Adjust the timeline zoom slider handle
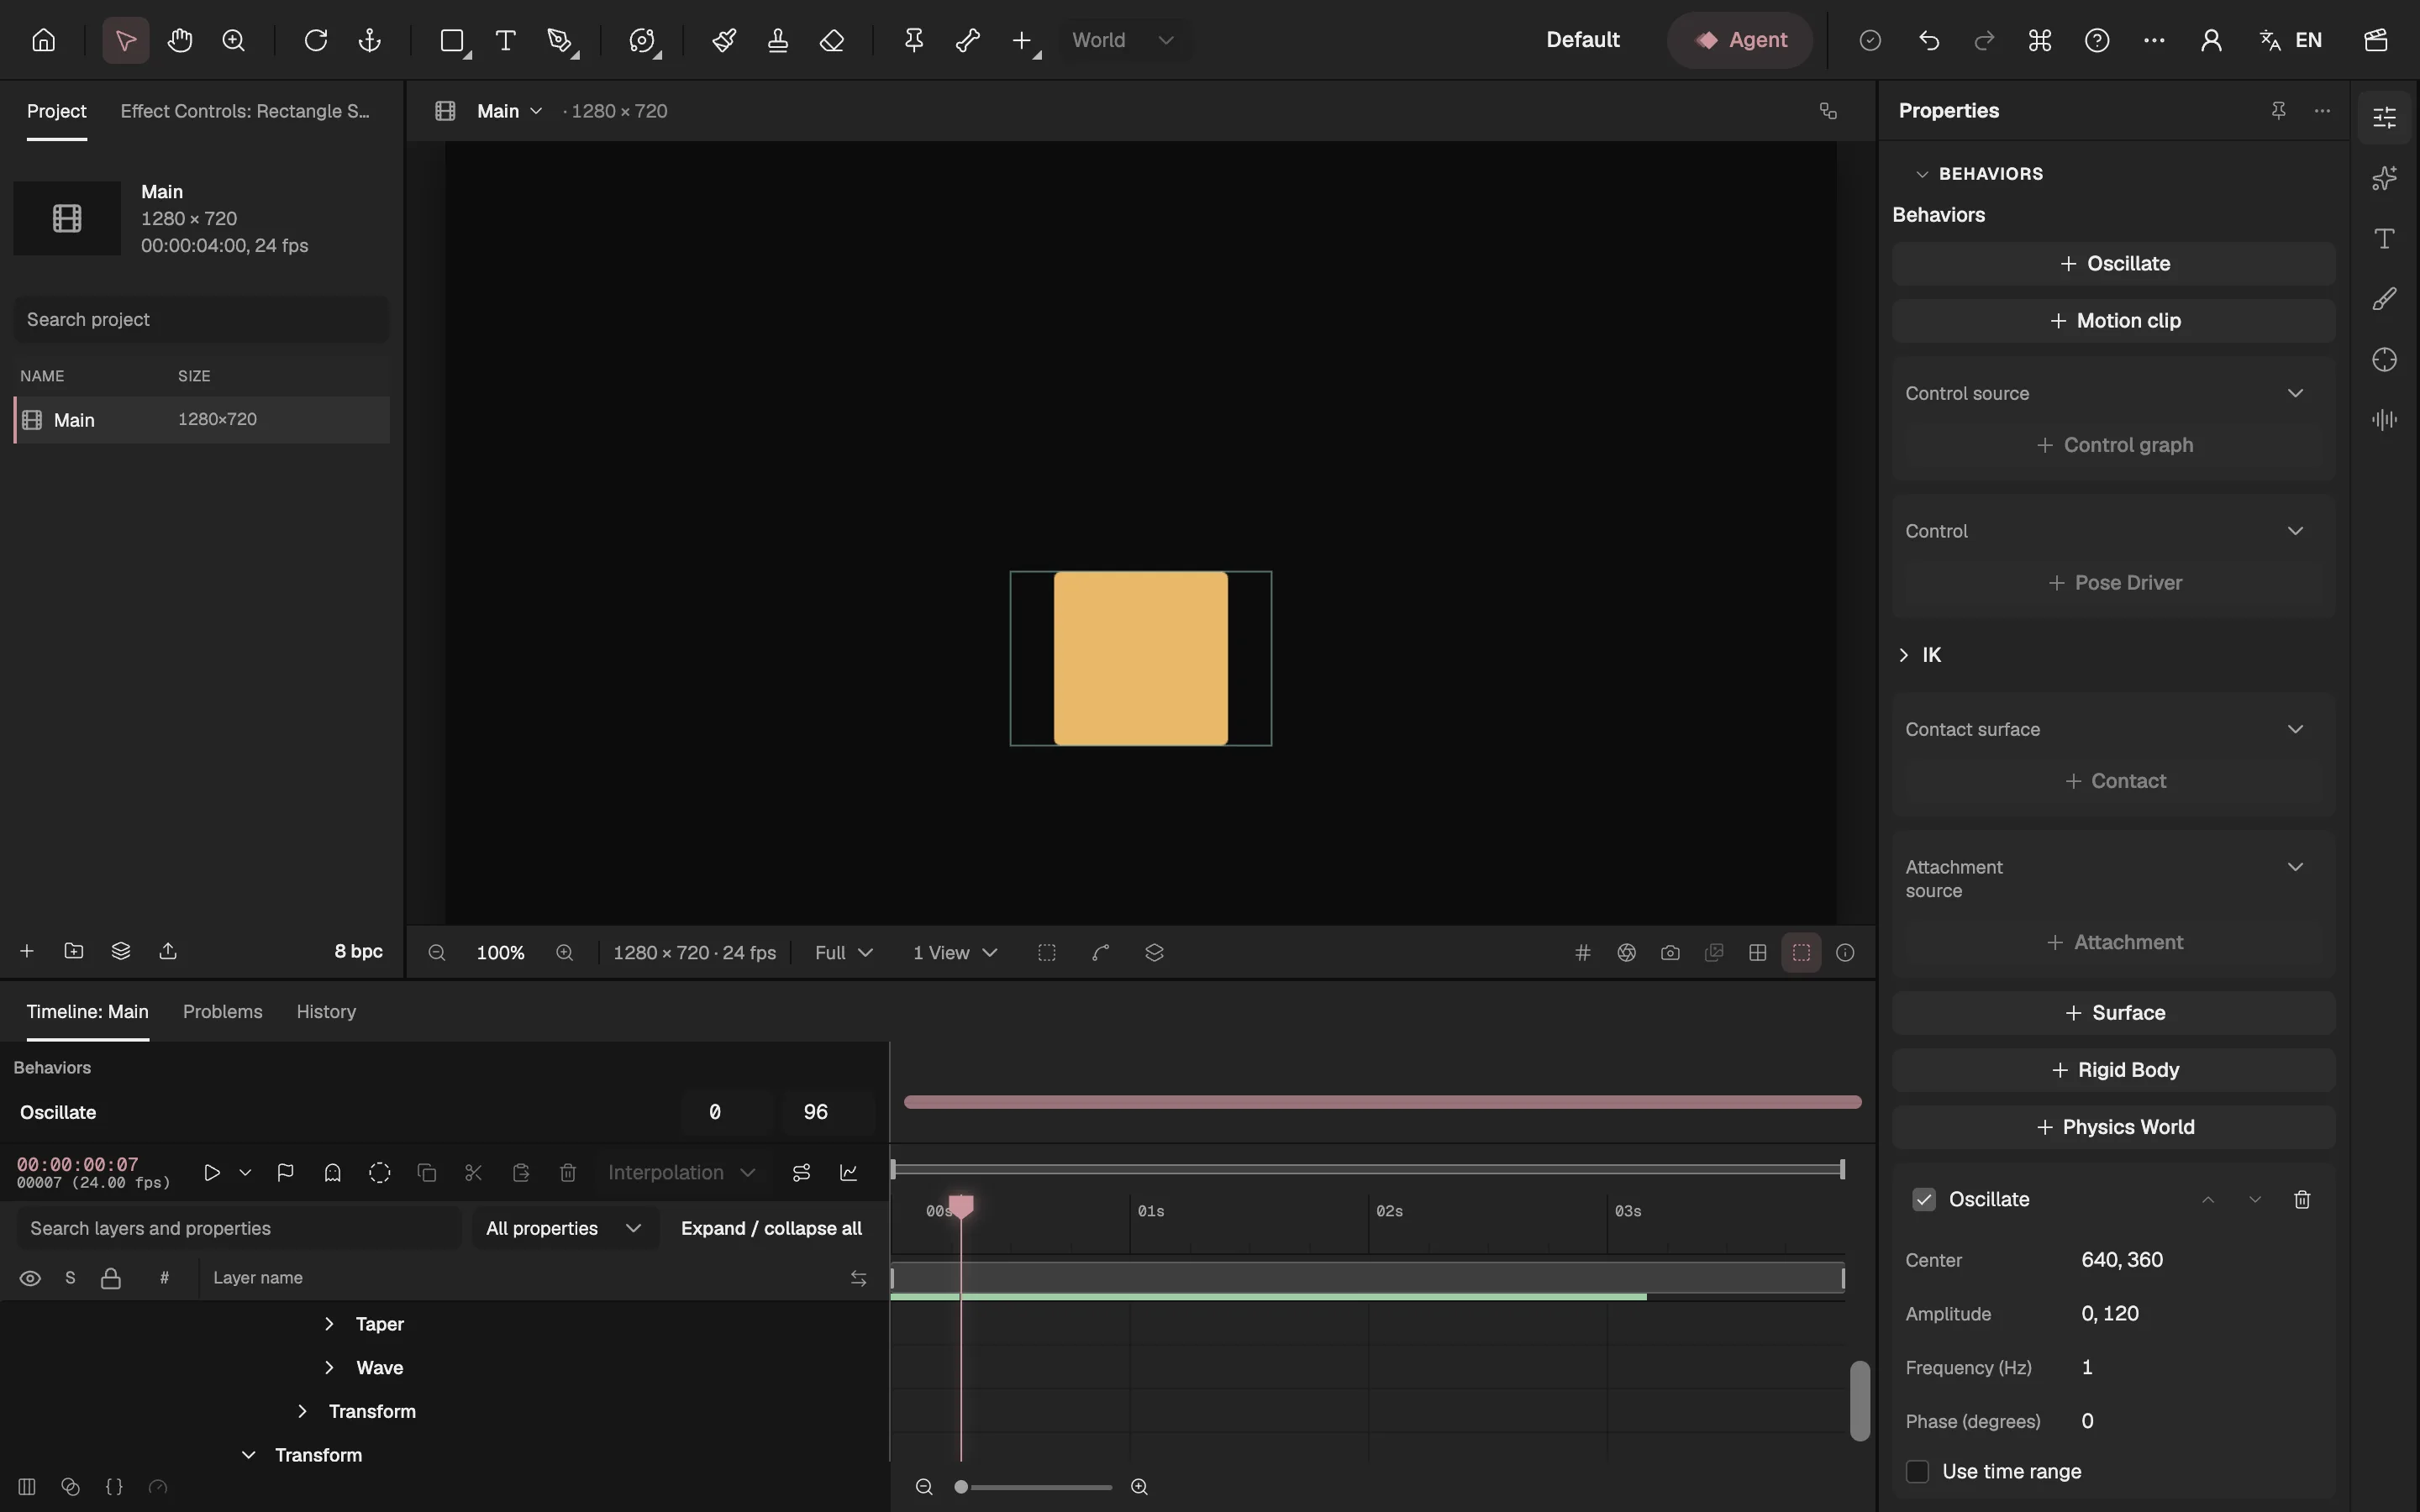 click(x=961, y=1487)
